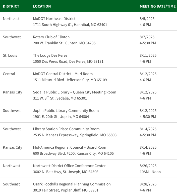Viewport: 177px width, 194px height.
Task: Click MoDOT Central District Muri Room entry
Action: (63, 74)
